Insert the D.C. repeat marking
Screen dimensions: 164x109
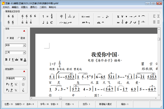click(66, 23)
